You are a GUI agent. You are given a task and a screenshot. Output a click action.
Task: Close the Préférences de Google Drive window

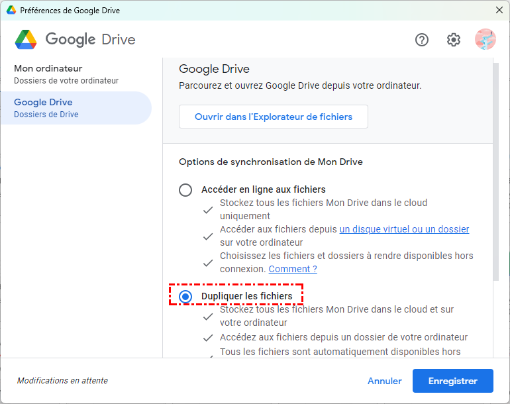[x=499, y=11]
